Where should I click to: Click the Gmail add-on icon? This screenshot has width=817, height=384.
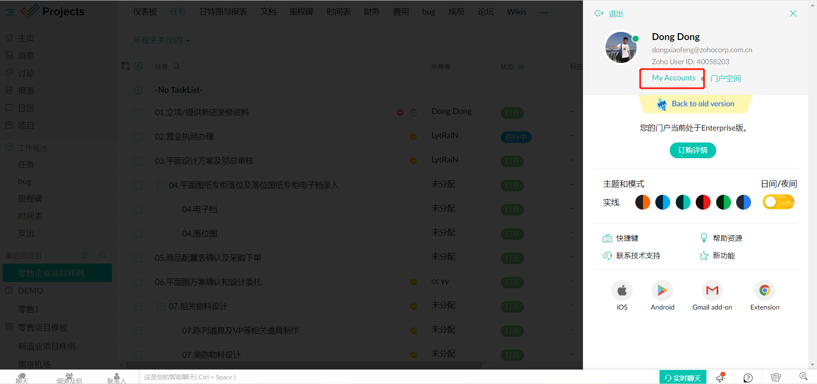712,290
